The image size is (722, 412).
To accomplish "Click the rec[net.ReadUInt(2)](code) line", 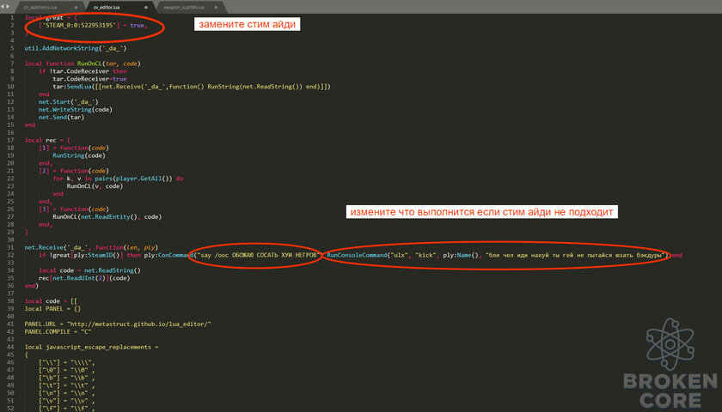I will coord(84,278).
